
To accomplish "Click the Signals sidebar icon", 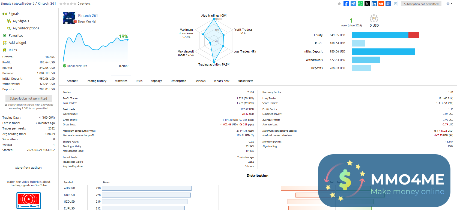I will (x=5, y=14).
